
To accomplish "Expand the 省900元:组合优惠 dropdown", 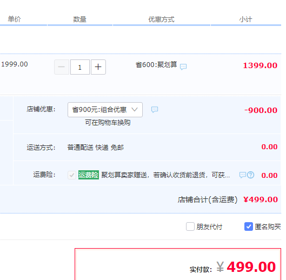I will [105, 110].
